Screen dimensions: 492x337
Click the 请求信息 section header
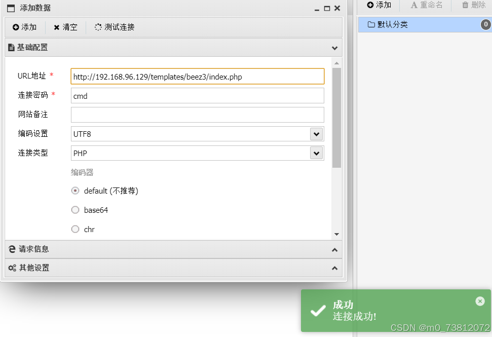point(173,250)
